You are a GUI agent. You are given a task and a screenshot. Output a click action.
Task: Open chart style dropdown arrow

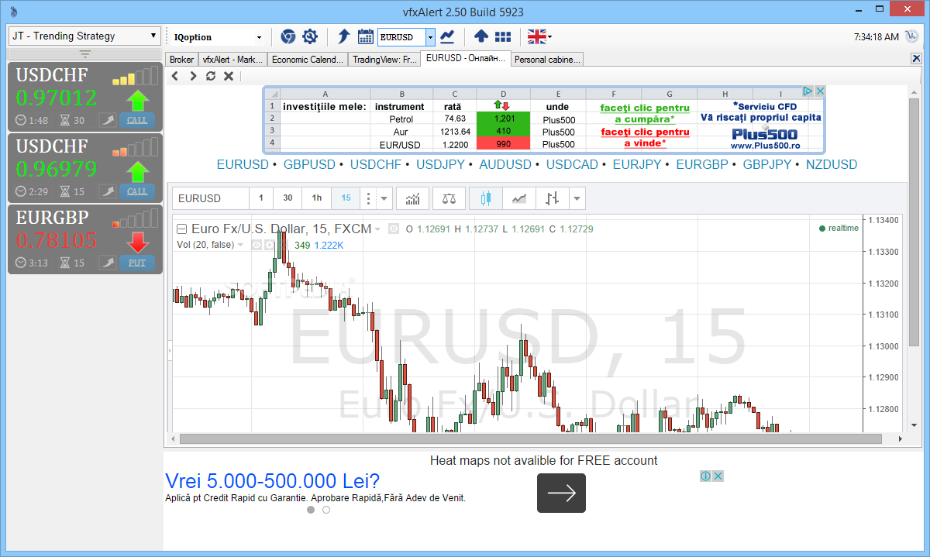tap(577, 198)
